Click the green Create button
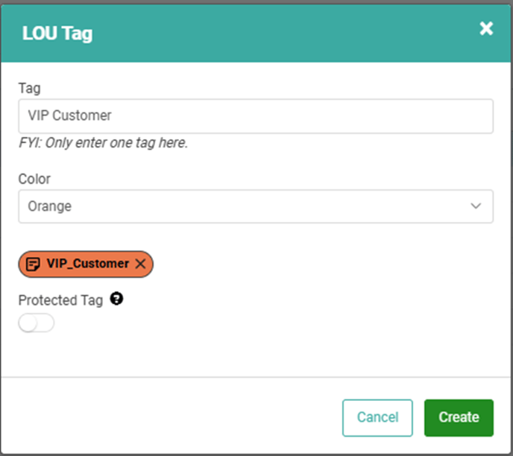Viewport: 513px width, 456px height. coord(459,417)
